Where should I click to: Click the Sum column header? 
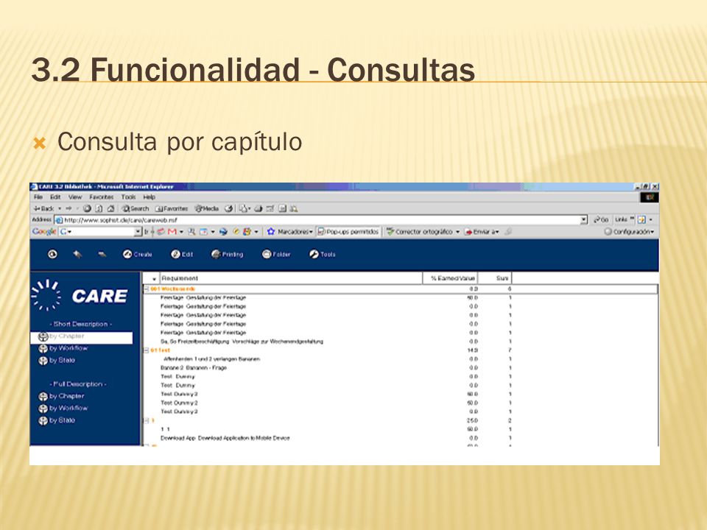(x=495, y=278)
